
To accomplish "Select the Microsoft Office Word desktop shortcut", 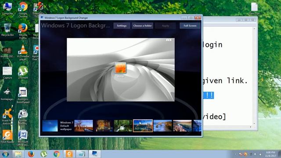I will pyautogui.click(x=23, y=138).
